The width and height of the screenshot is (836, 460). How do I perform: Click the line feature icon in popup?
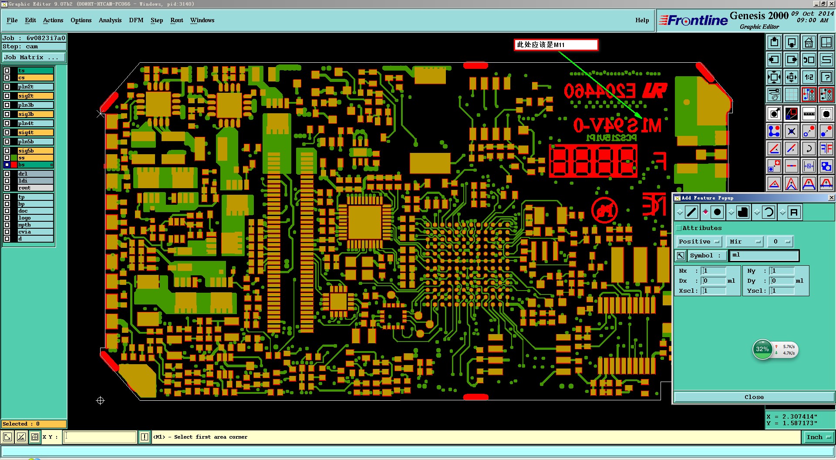pos(691,213)
